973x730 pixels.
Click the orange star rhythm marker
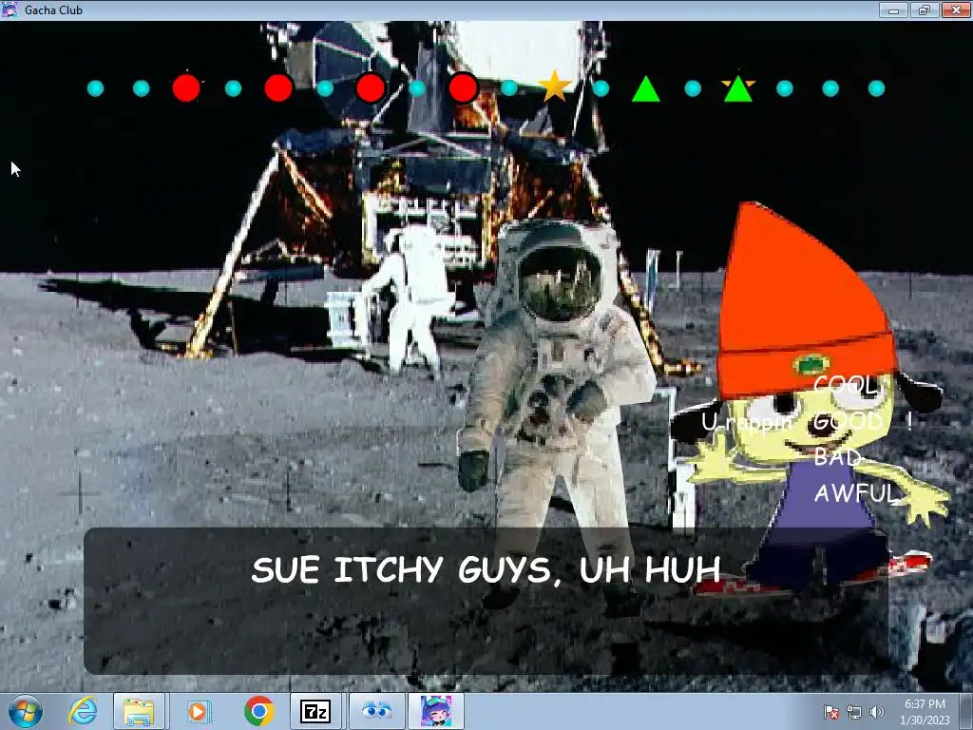[x=554, y=86]
